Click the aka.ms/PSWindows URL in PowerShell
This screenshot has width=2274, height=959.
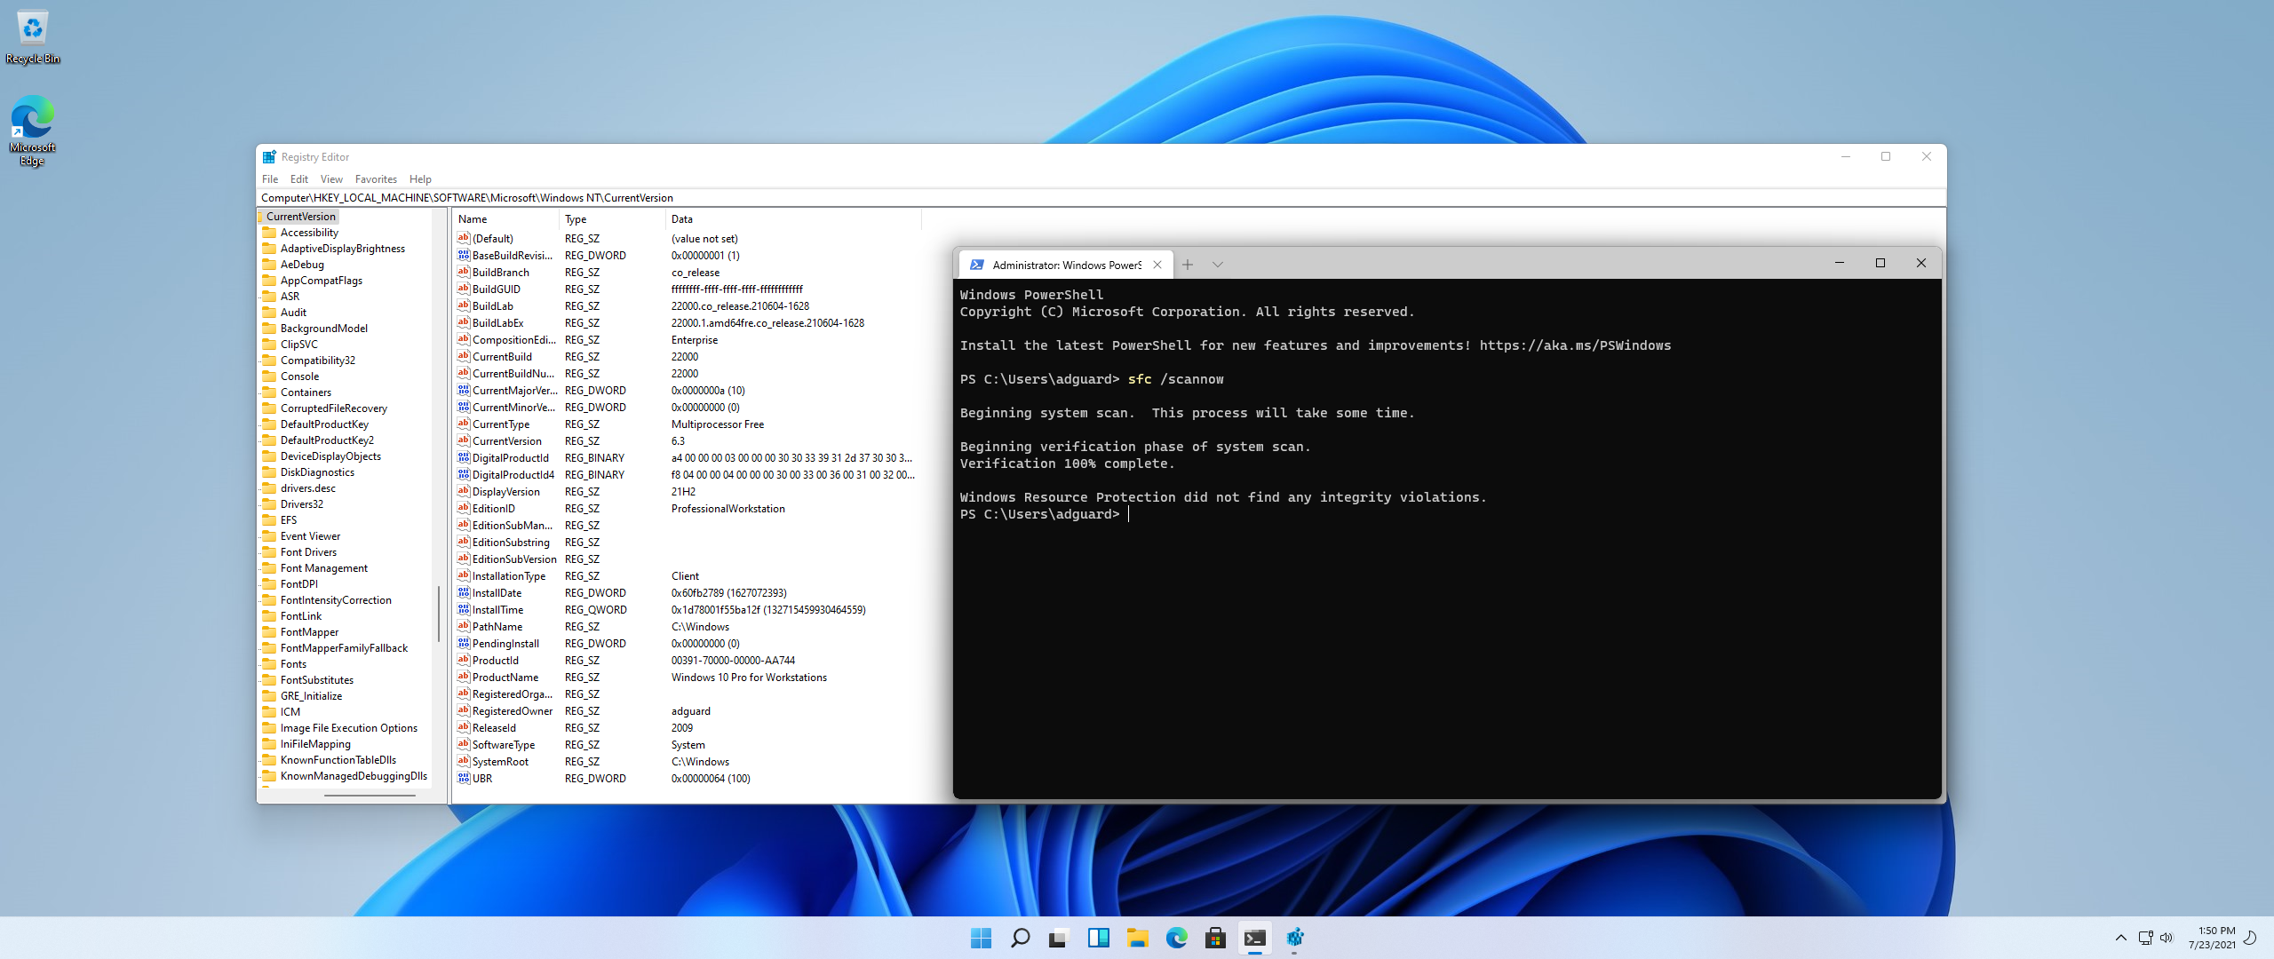(1575, 345)
